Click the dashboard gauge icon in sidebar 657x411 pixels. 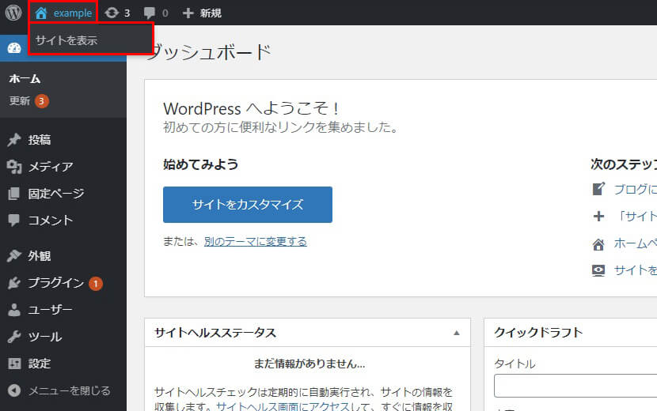pyautogui.click(x=13, y=48)
